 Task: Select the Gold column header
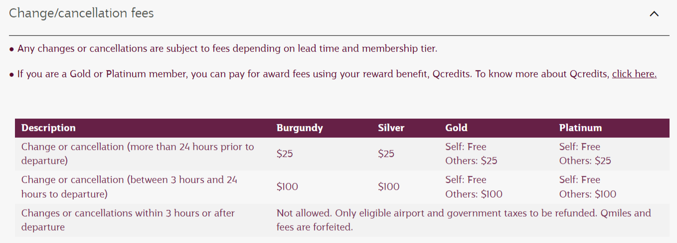[456, 128]
